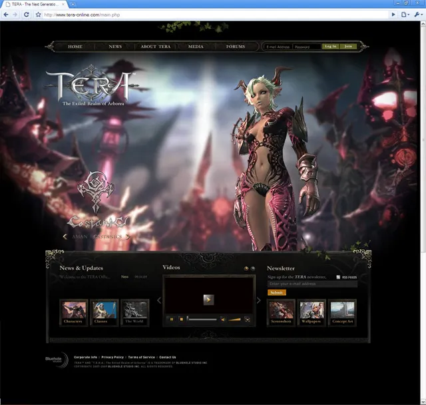Click the E-mail Address login field
The width and height of the screenshot is (426, 405).
[x=278, y=47]
